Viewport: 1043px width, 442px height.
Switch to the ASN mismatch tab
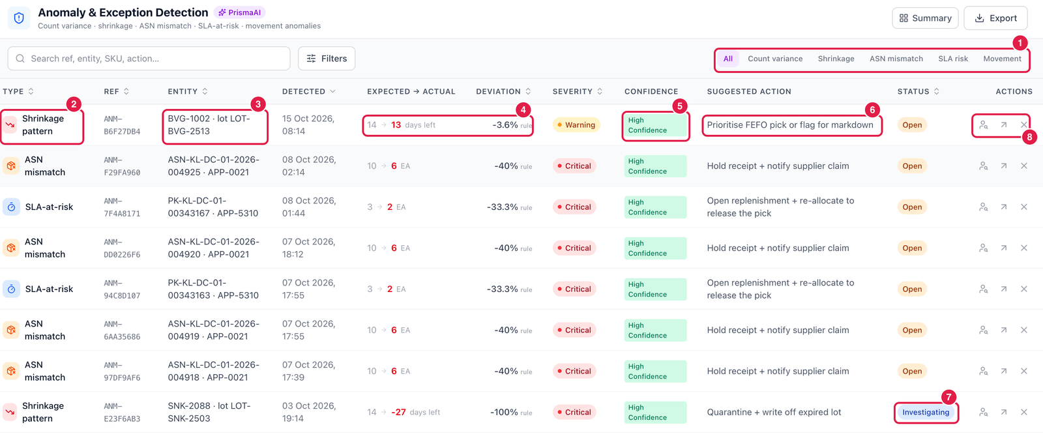tap(896, 59)
